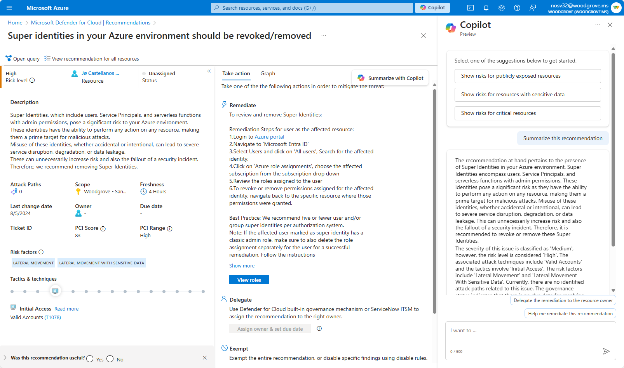Click View recommendation for all resources
624x368 pixels.
tap(92, 59)
